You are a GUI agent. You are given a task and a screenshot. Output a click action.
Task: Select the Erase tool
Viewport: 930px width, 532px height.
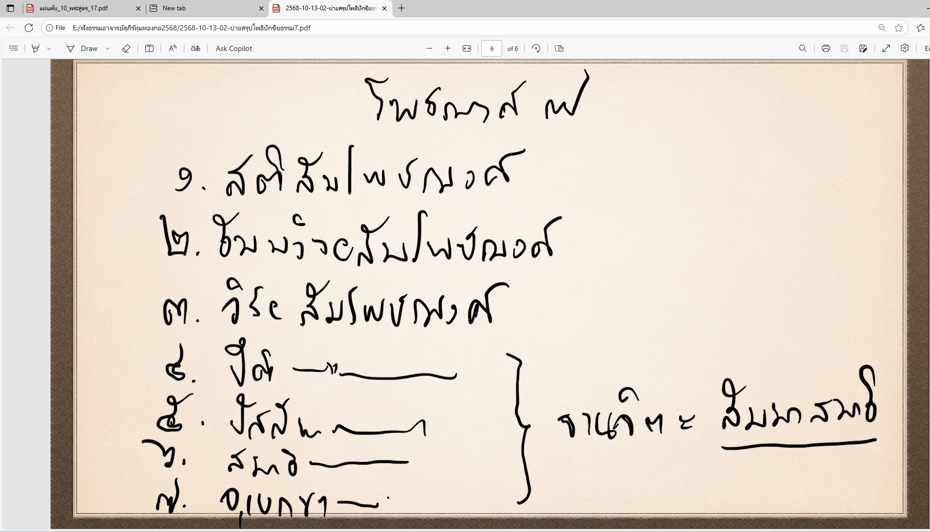(x=126, y=48)
